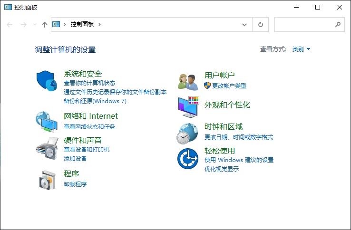
Task: Click 更改日期、时间或数字格式 link
Action: tap(239, 137)
